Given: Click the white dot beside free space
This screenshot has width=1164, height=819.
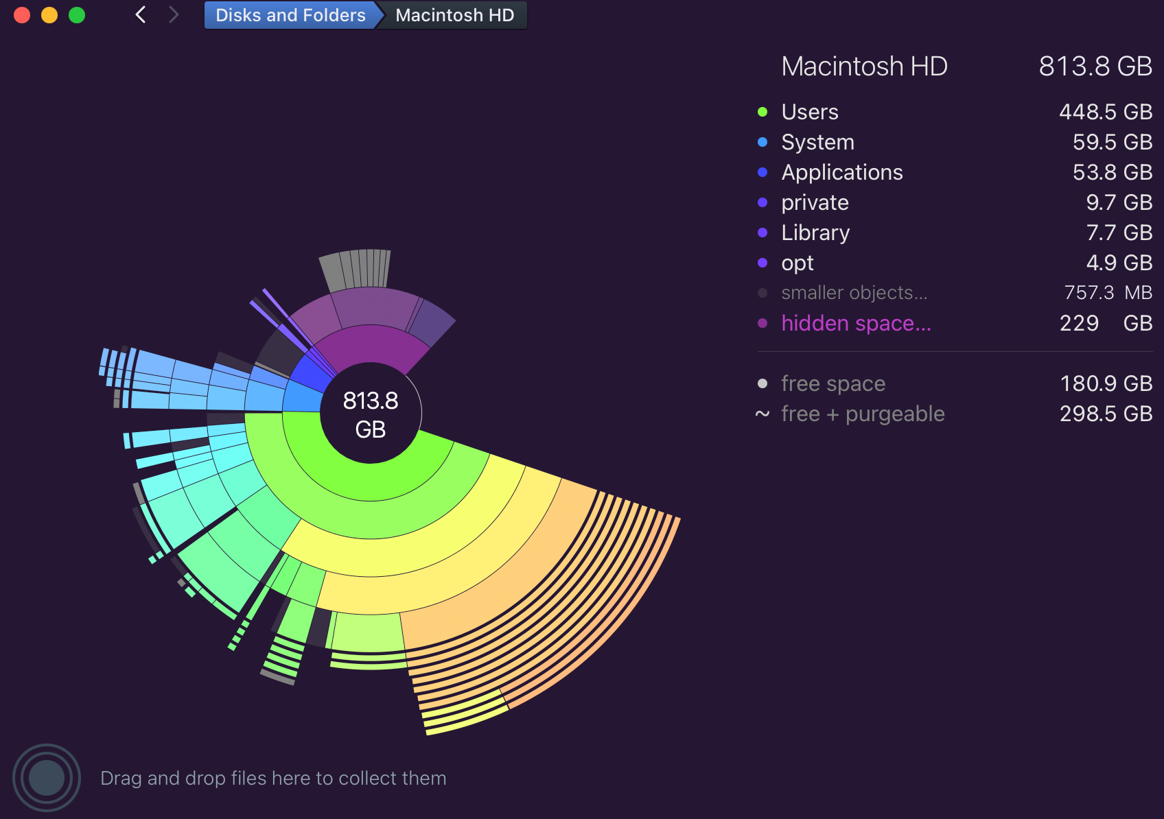Looking at the screenshot, I should pos(763,383).
